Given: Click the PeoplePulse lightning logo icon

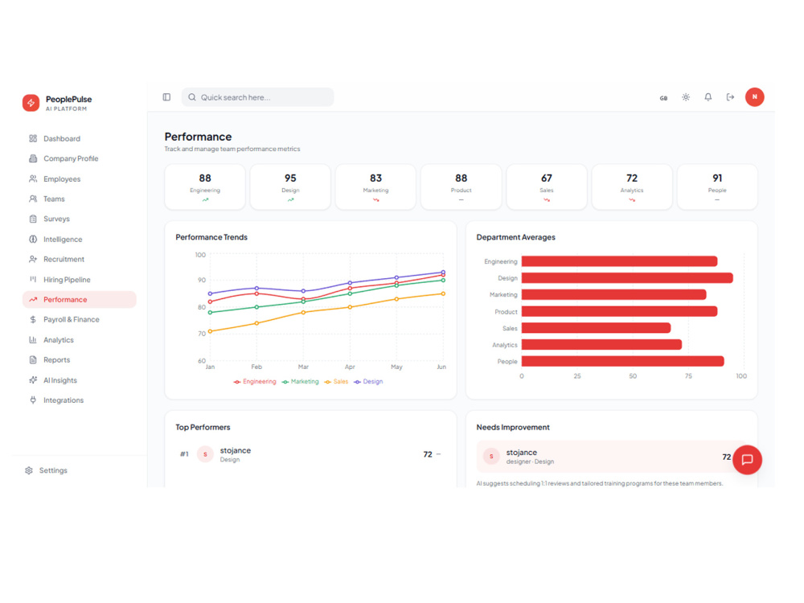Looking at the screenshot, I should pos(31,103).
